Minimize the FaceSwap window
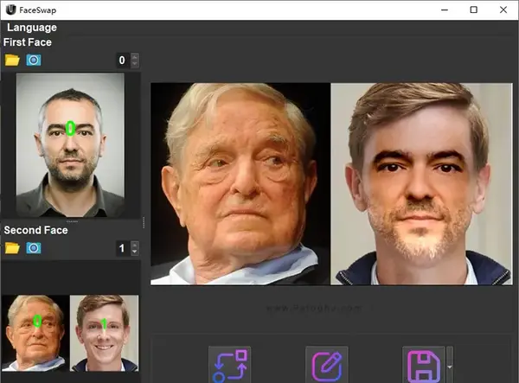This screenshot has height=383, width=519. [x=445, y=10]
